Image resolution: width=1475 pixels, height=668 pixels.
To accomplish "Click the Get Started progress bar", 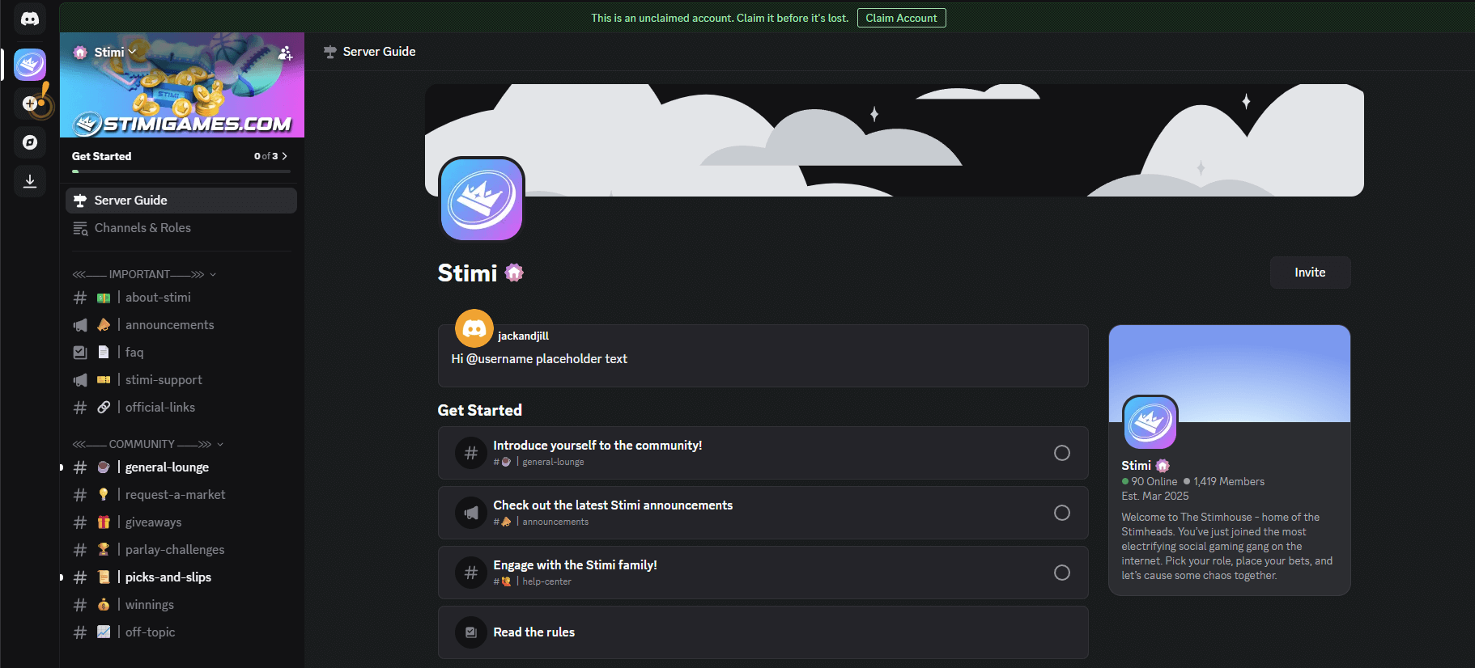I will click(181, 171).
